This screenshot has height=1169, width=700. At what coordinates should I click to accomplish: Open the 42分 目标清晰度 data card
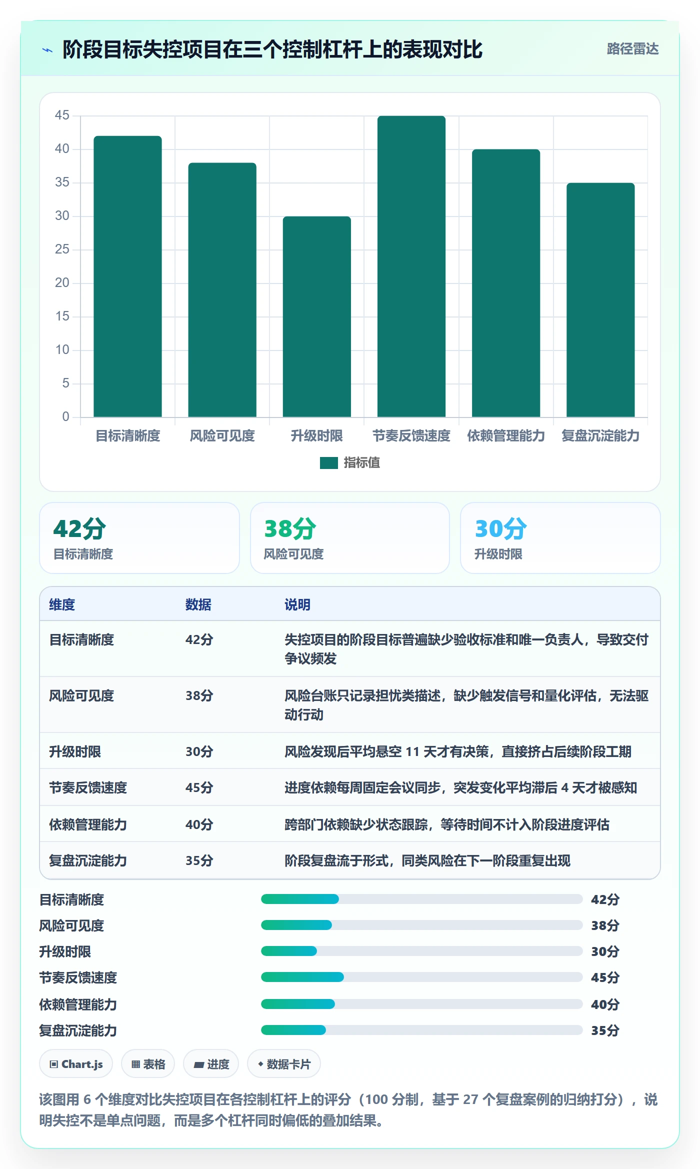point(139,538)
